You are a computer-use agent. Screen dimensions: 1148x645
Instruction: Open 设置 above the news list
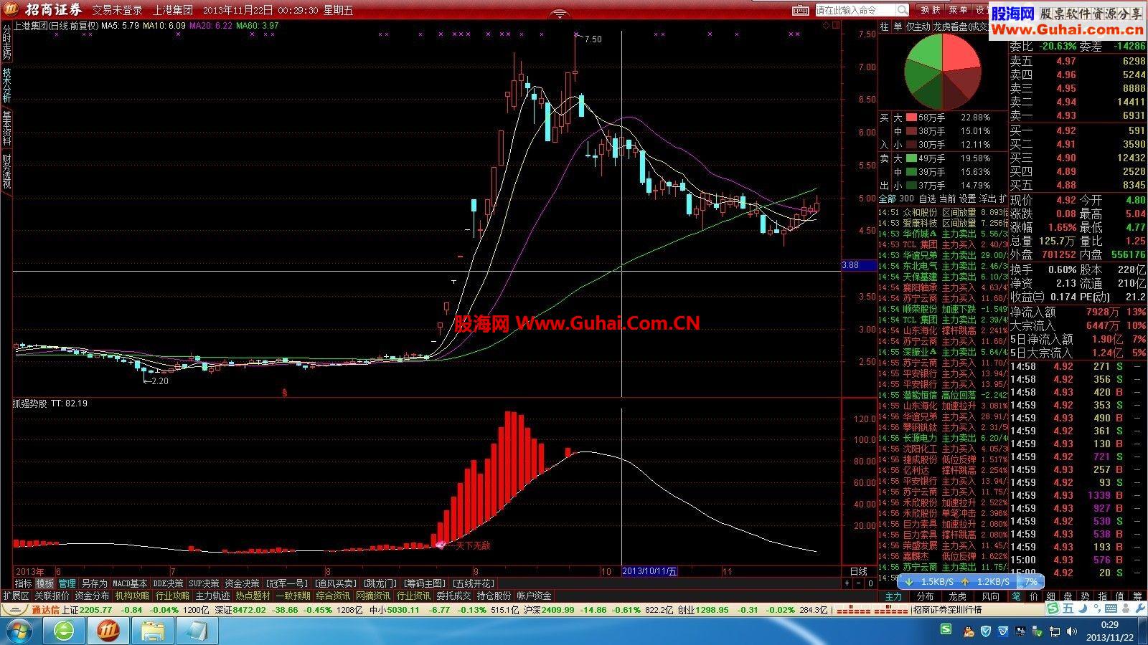tap(968, 199)
